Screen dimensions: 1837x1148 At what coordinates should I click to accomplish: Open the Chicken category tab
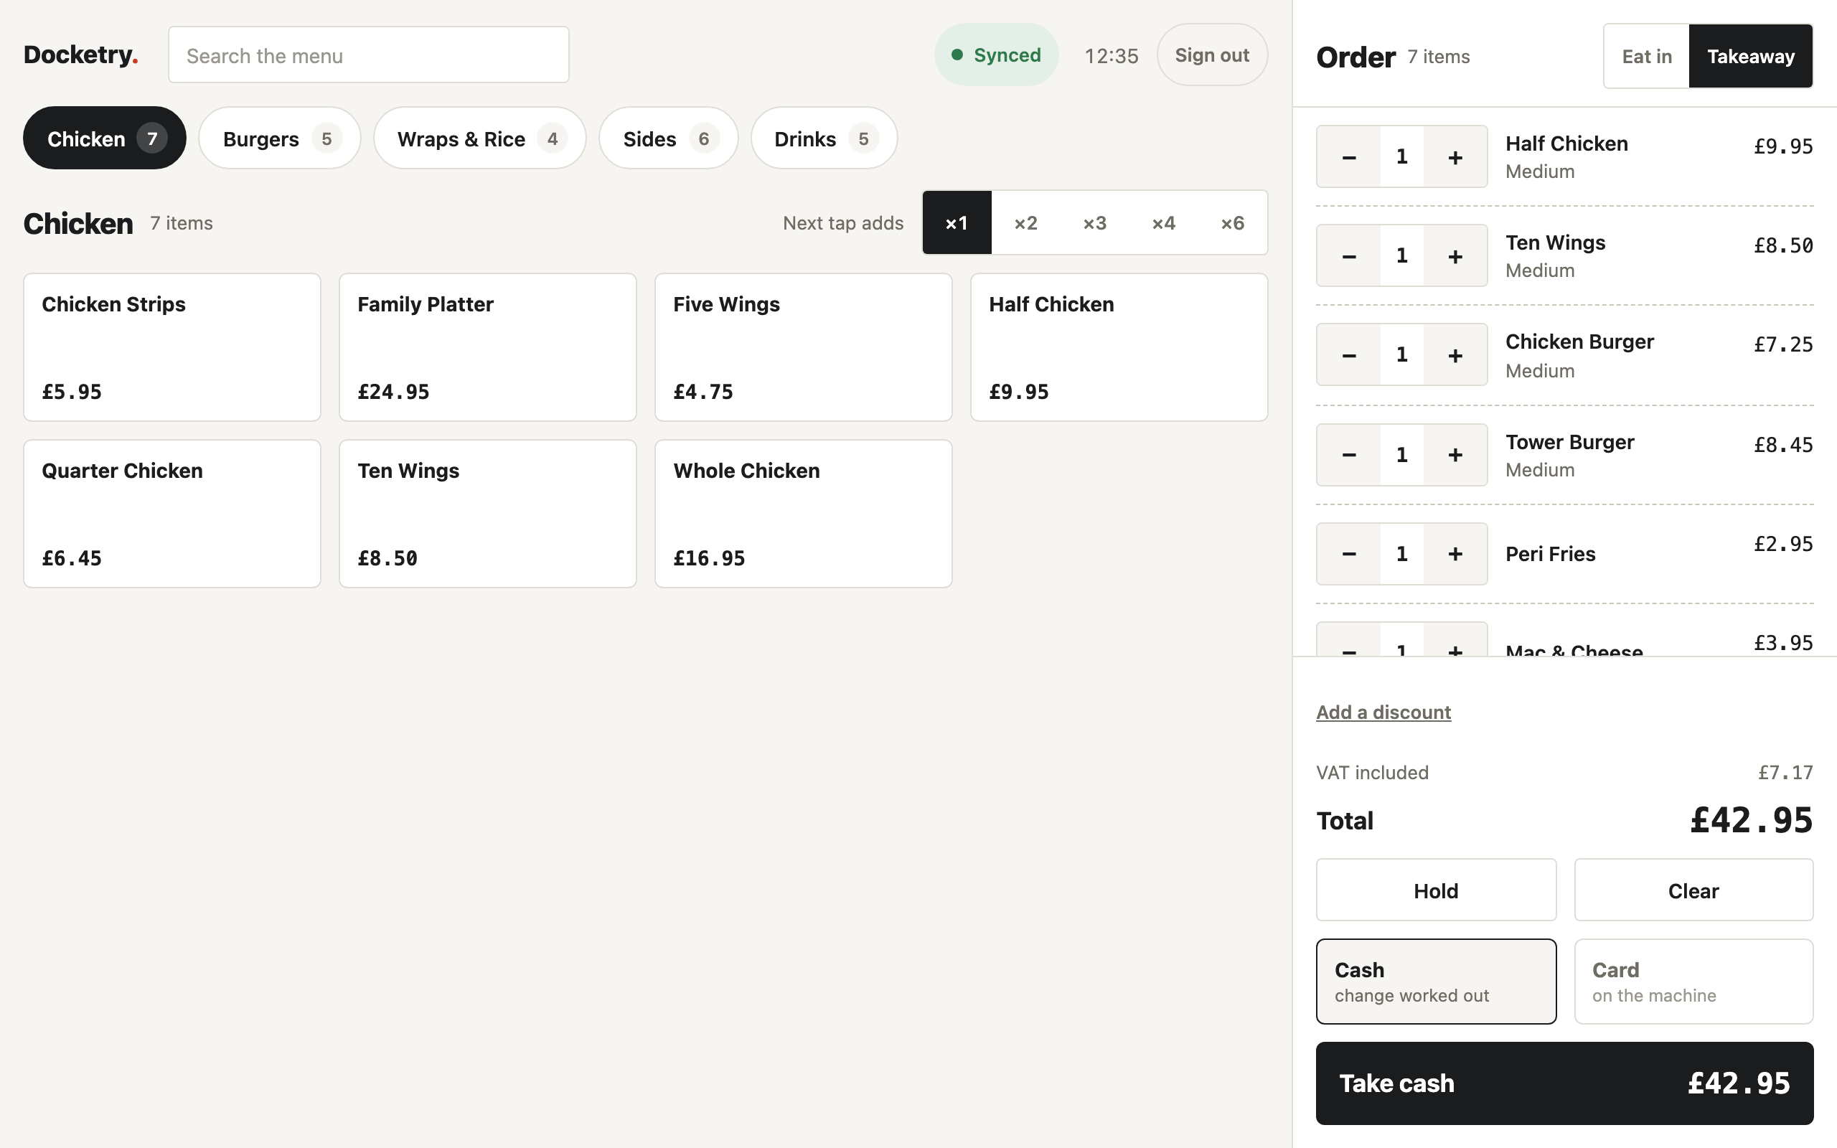[105, 138]
